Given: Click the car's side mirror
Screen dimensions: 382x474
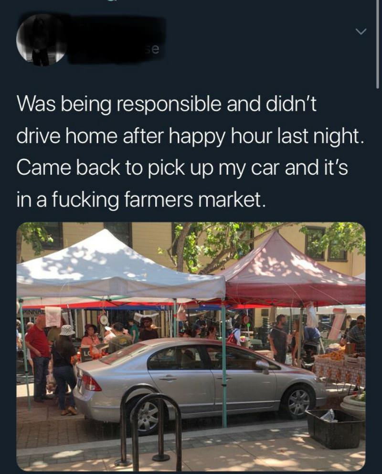Looking at the screenshot, I should click(x=263, y=365).
